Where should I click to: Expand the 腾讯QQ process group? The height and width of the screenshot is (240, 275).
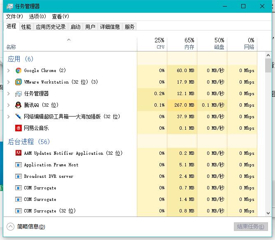click(x=9, y=105)
